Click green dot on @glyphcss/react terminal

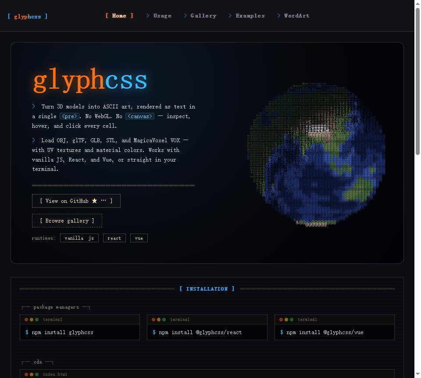pyautogui.click(x=164, y=320)
